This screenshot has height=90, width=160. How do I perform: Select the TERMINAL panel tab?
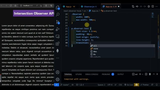click(x=68, y=74)
